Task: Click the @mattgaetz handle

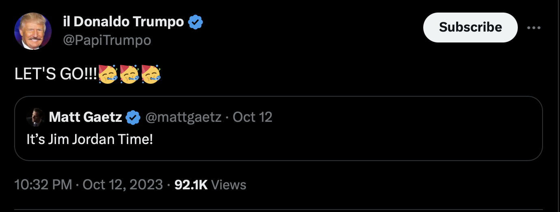Action: click(183, 117)
